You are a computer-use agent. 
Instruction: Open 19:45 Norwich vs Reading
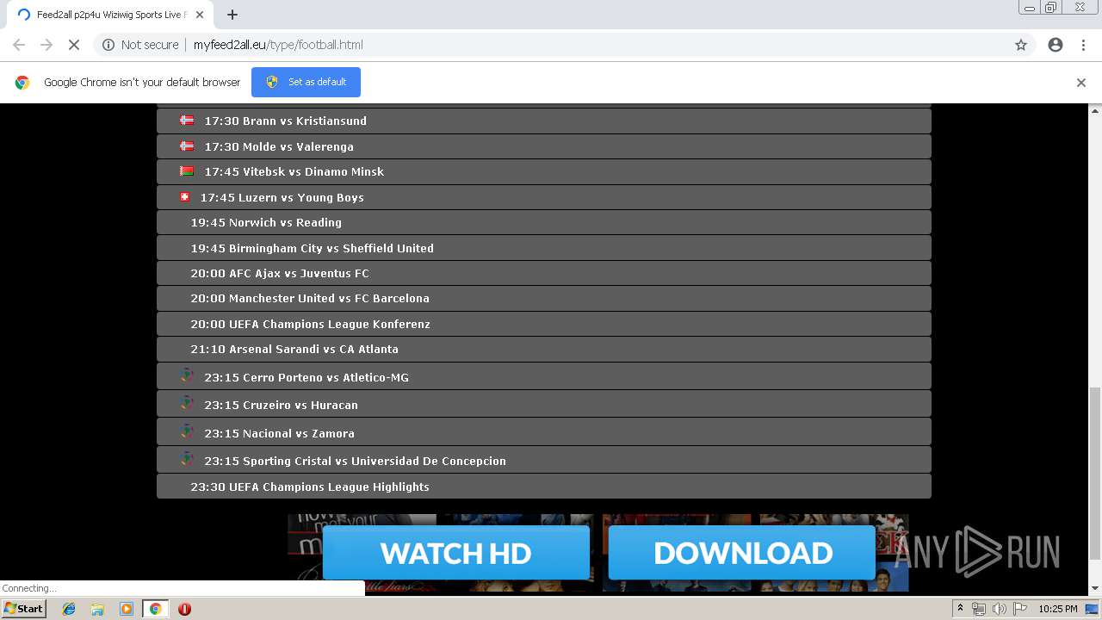pos(544,222)
